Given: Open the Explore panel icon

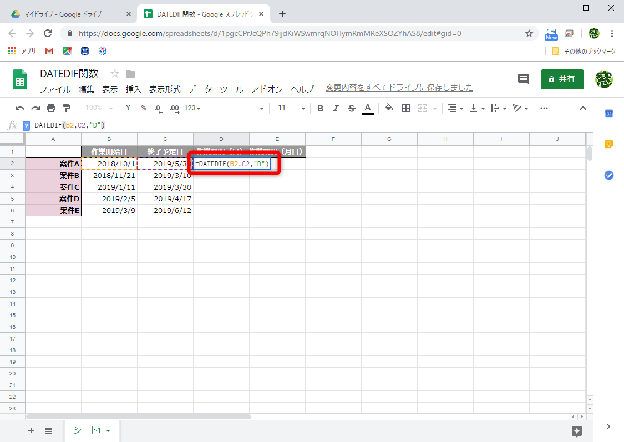Looking at the screenshot, I should (x=577, y=431).
